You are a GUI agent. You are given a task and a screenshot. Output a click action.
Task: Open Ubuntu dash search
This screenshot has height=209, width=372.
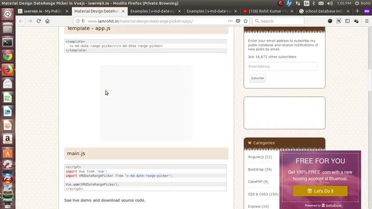point(8,14)
